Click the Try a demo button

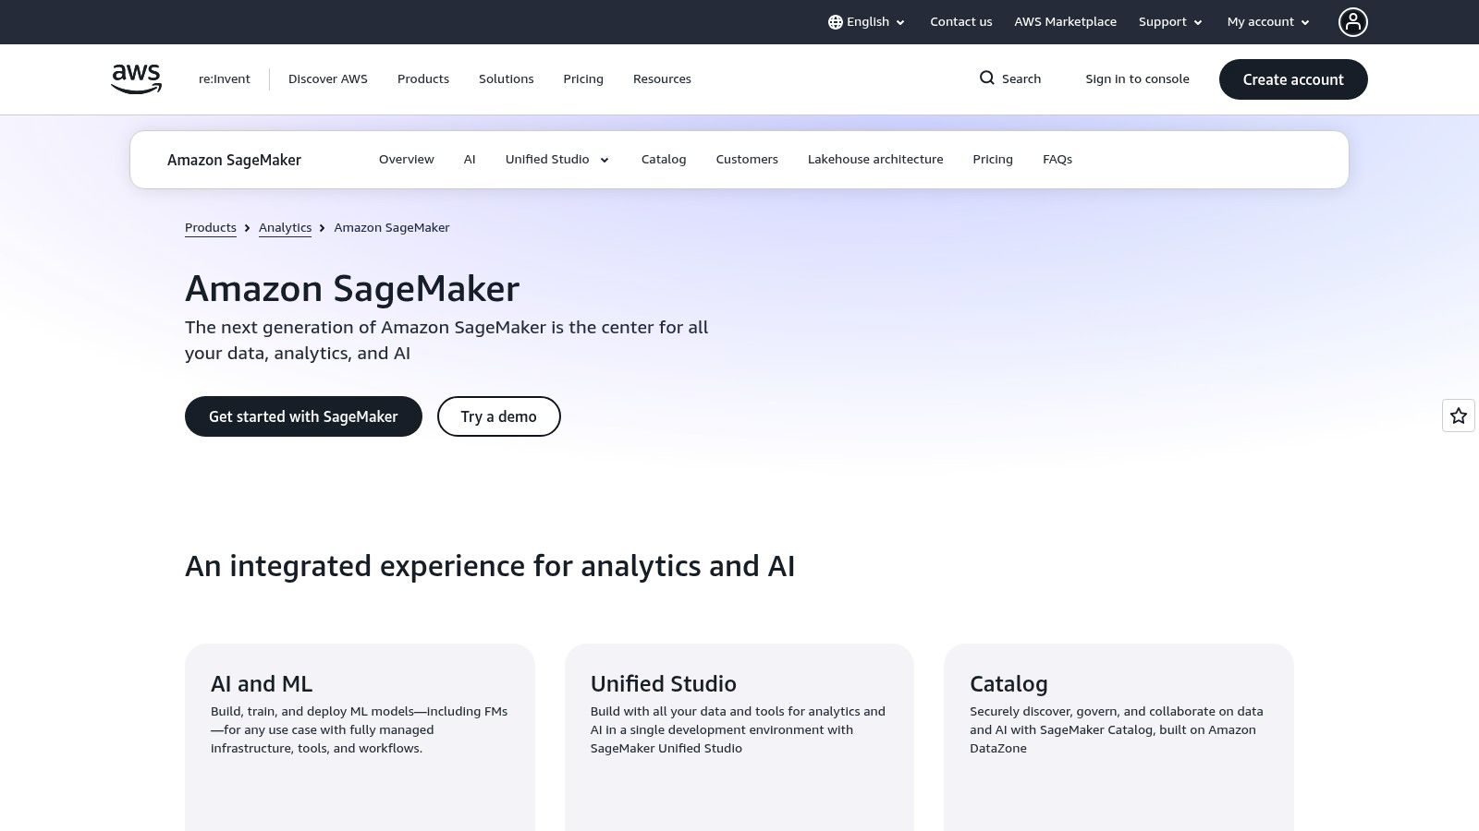coord(499,416)
